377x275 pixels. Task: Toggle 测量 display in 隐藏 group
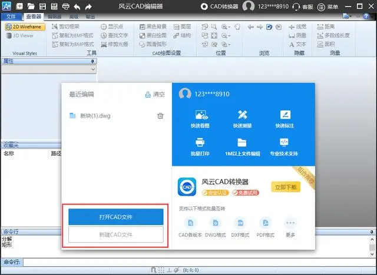[x=297, y=35]
